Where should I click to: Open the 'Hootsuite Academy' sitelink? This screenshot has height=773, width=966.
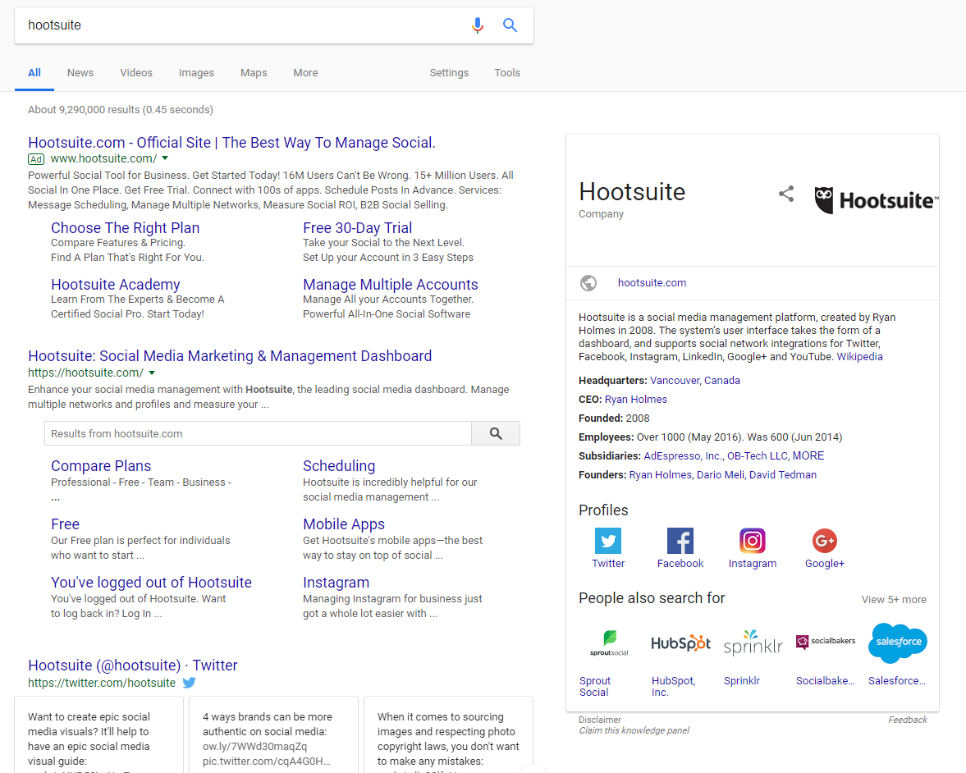[115, 285]
